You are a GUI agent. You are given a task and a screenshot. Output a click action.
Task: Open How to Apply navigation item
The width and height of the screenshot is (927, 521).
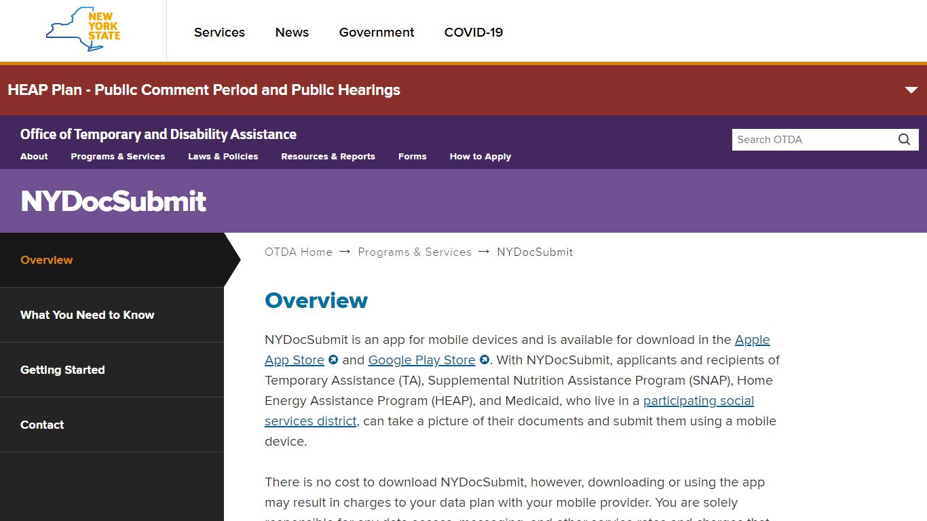click(480, 156)
